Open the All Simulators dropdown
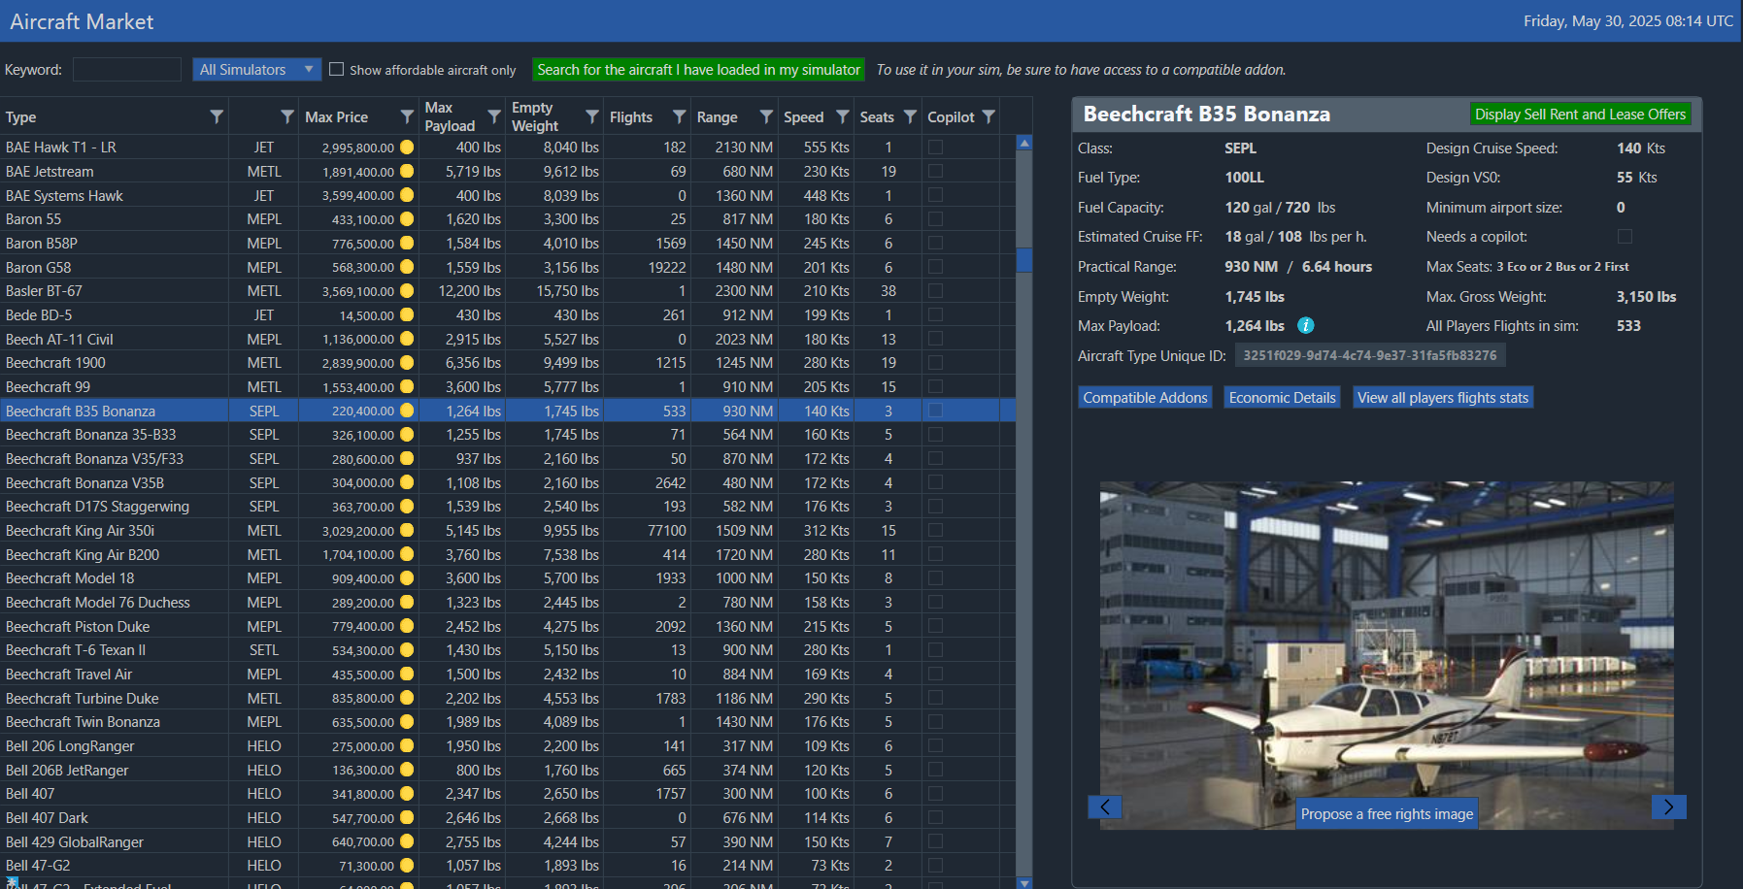 point(256,69)
